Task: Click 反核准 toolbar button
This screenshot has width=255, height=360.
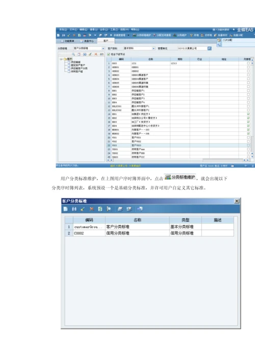Action: coord(206,35)
